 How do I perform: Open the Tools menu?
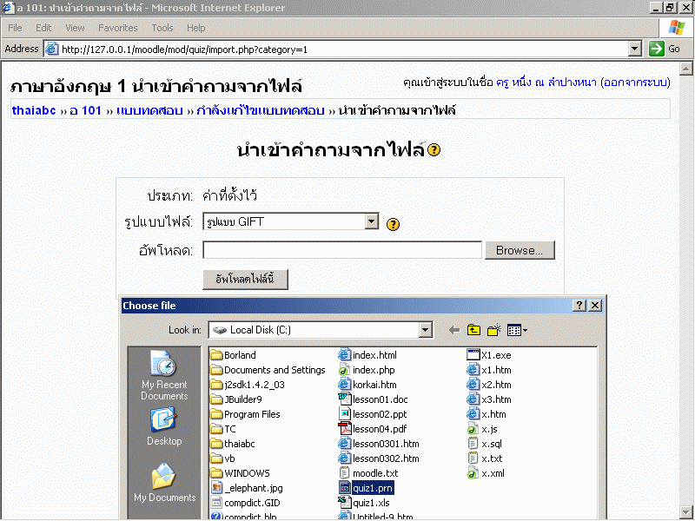pos(162,28)
